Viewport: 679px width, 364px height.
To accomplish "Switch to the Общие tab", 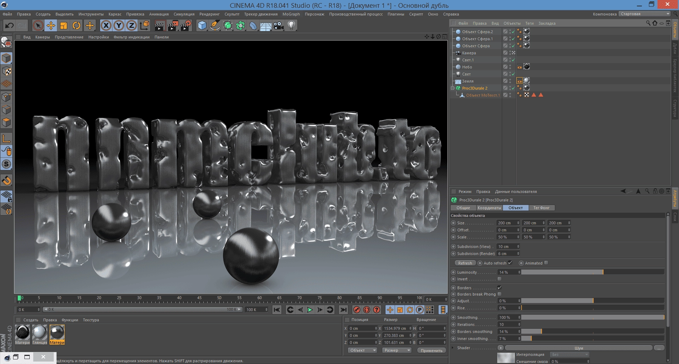I will tap(463, 208).
